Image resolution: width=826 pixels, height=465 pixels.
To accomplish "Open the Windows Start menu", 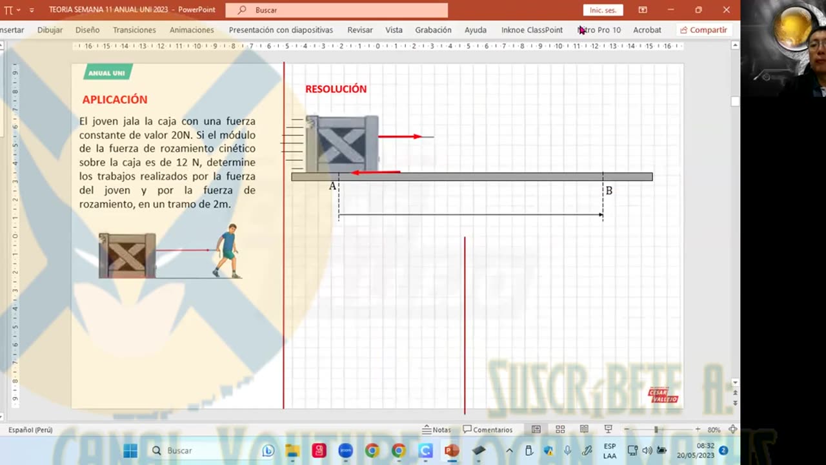I will [130, 450].
